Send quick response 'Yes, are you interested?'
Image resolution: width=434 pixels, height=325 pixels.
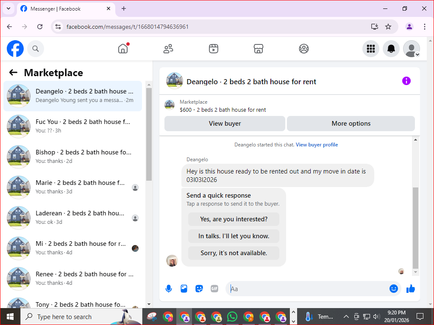coord(234,219)
